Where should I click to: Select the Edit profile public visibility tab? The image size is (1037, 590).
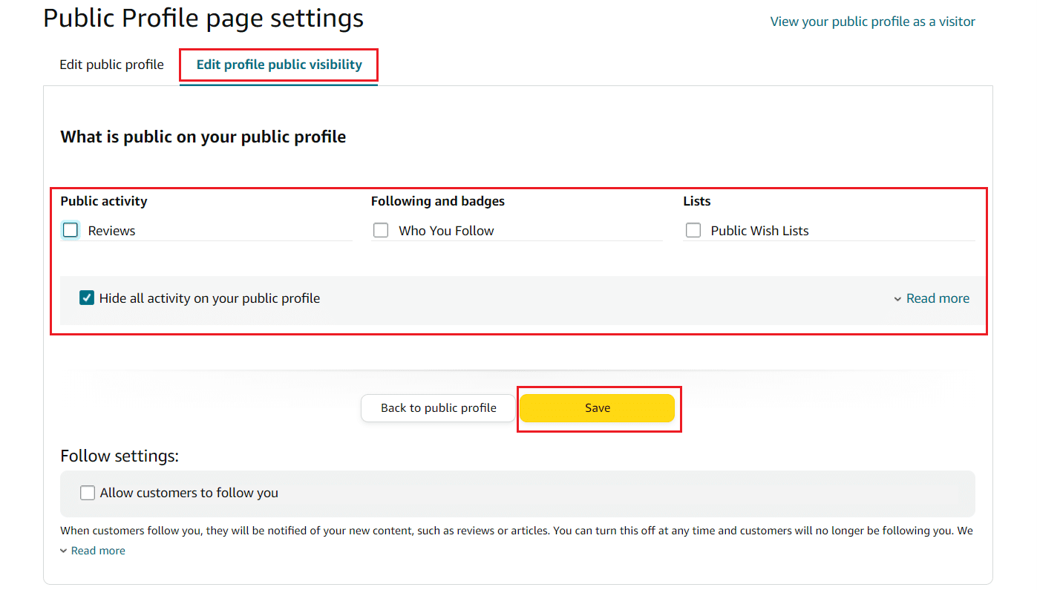click(x=279, y=65)
